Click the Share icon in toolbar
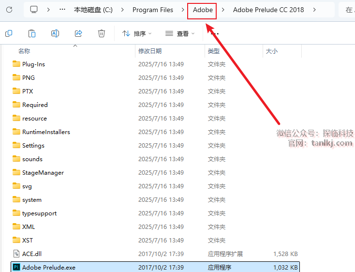 click(78, 33)
